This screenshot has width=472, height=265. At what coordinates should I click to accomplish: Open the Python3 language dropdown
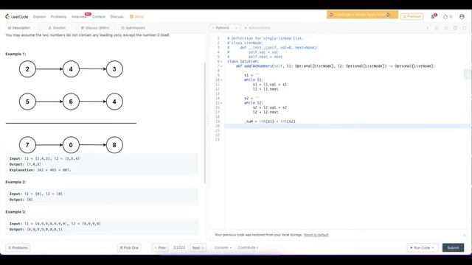point(225,28)
